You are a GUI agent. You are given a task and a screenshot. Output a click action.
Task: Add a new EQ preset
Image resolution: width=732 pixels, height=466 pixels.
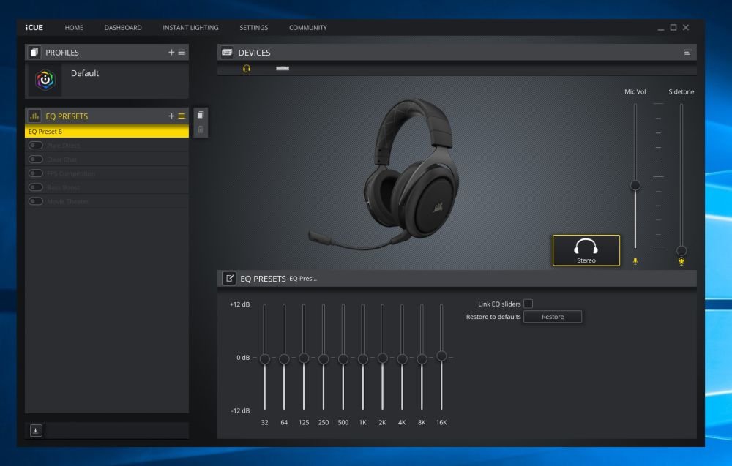point(171,116)
